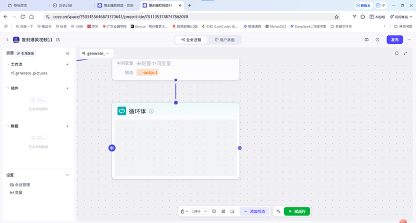Open the mouse interaction mode dropdown
The image size is (416, 223).
(184, 212)
